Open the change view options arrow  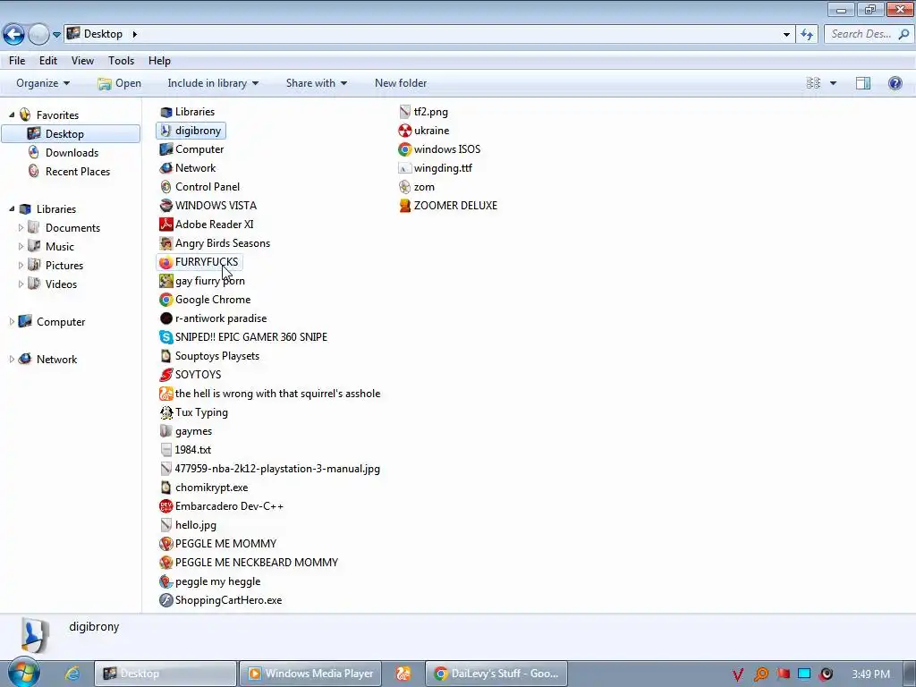833,83
